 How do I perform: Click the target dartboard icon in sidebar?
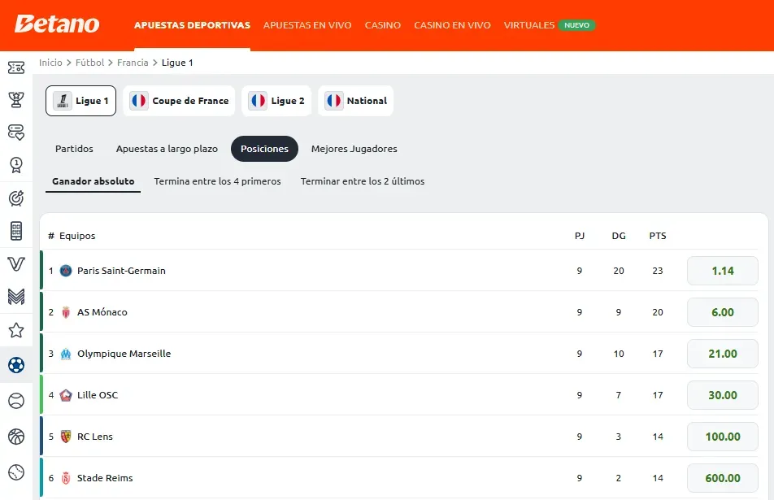[16, 198]
